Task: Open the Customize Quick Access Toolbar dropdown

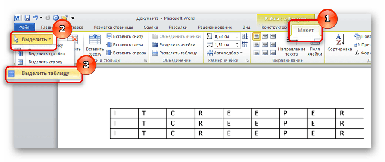Action: 73,18
